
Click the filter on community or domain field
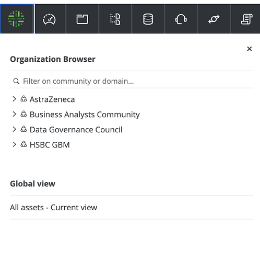pos(132,81)
